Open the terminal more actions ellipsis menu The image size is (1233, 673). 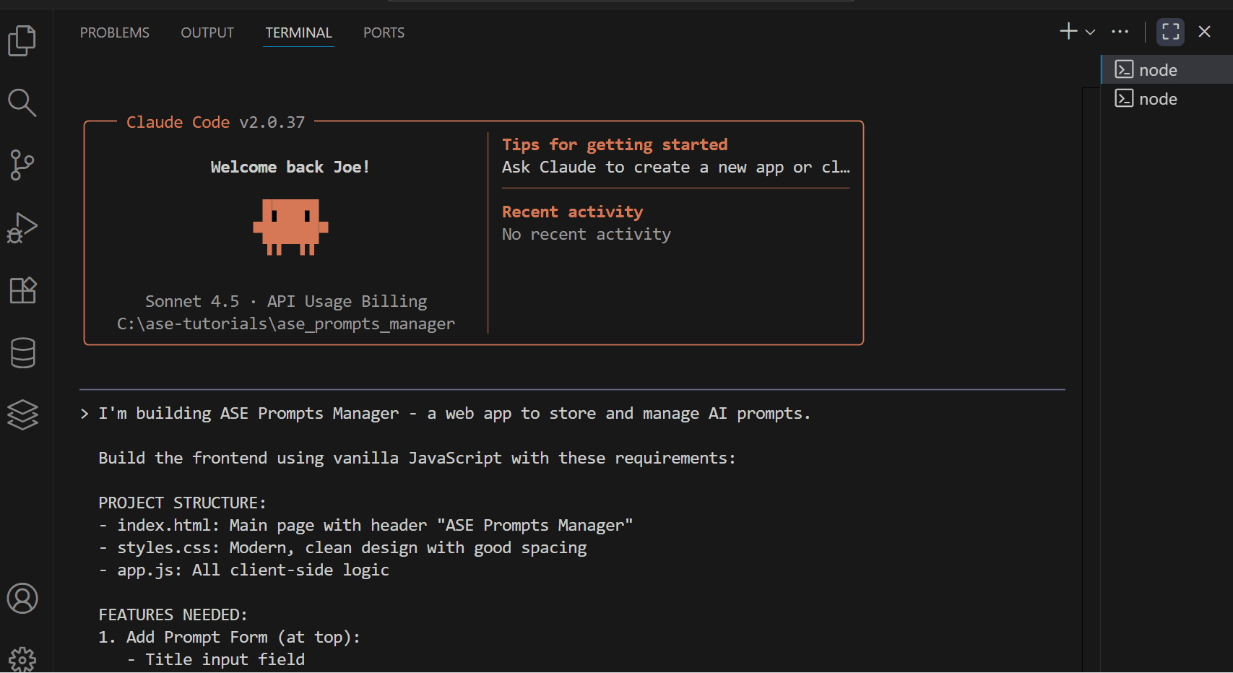[x=1120, y=32]
